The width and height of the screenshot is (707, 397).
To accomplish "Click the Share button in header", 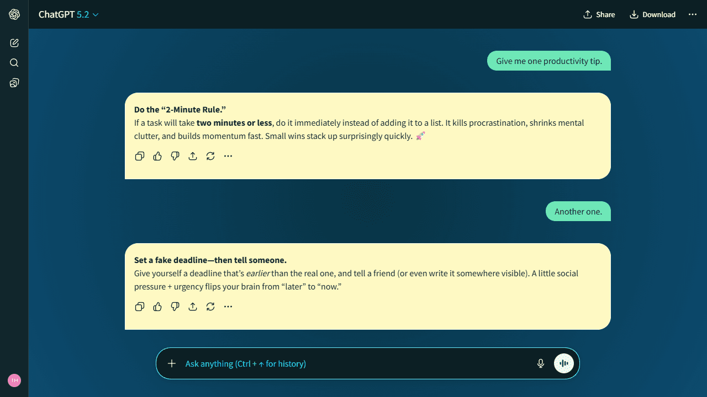I will coord(599,15).
